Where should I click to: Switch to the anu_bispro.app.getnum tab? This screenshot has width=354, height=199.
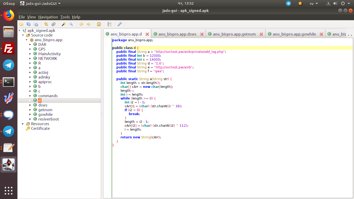click(x=234, y=34)
